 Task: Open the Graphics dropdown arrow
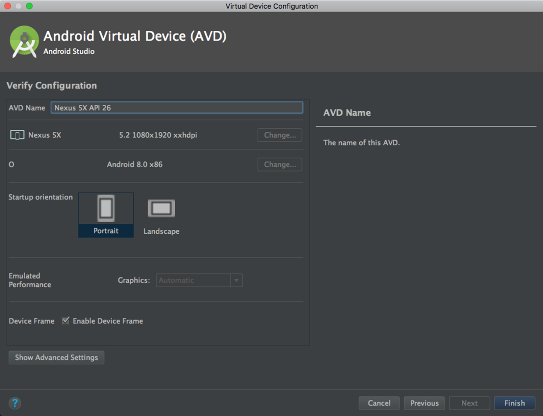(236, 280)
